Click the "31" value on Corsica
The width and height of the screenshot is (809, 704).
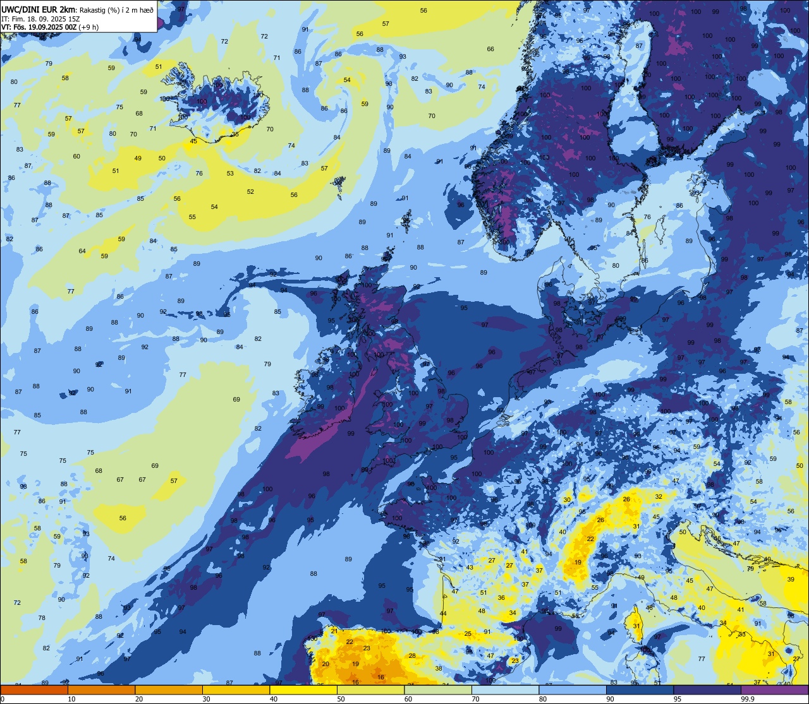click(x=638, y=626)
